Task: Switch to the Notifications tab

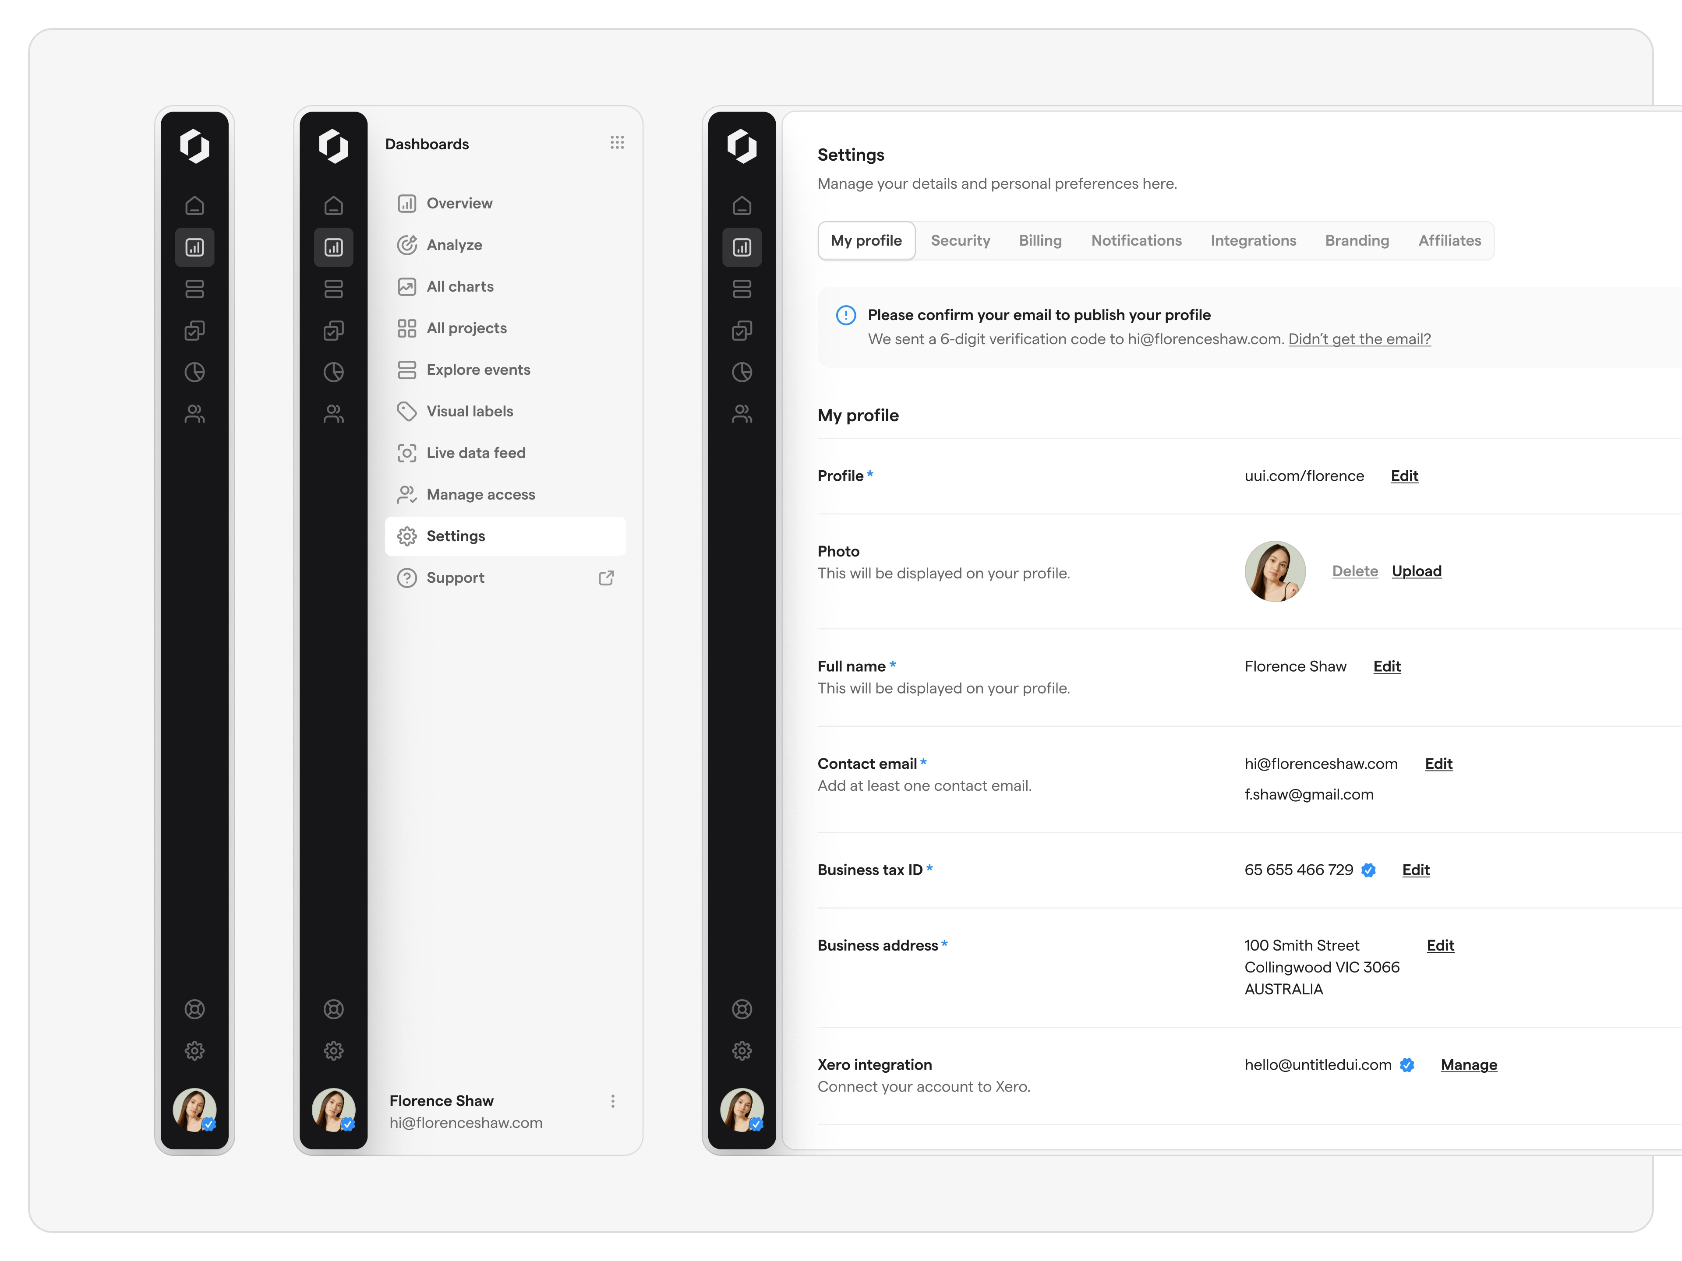Action: click(1136, 240)
